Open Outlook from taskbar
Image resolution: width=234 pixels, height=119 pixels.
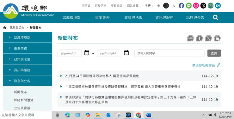(x=108, y=115)
